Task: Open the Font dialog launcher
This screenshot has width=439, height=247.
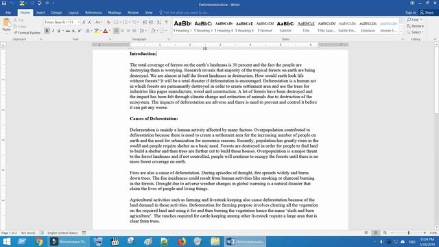Action: tap(110, 40)
